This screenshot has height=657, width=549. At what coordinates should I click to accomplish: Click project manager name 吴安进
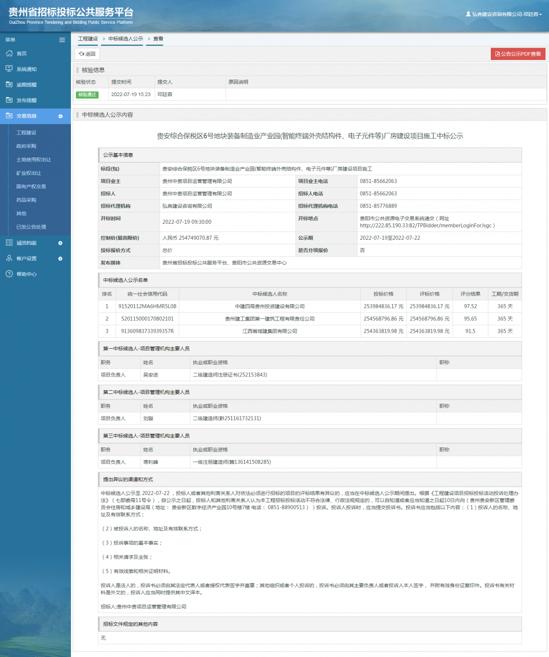click(x=151, y=375)
